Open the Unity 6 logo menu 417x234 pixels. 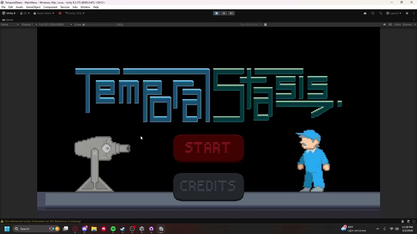pos(9,13)
